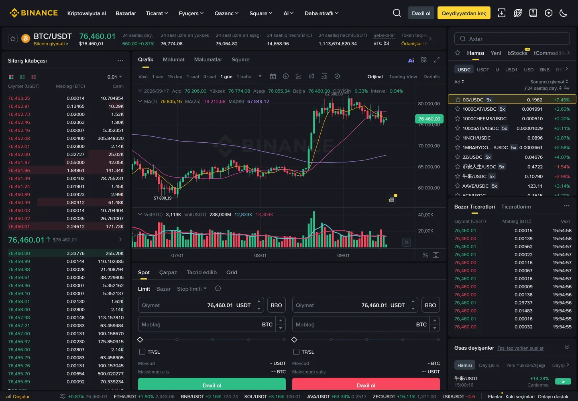The width and height of the screenshot is (578, 401).
Task: Open the Tez-tez verilən suallar link
Action: pos(521,348)
